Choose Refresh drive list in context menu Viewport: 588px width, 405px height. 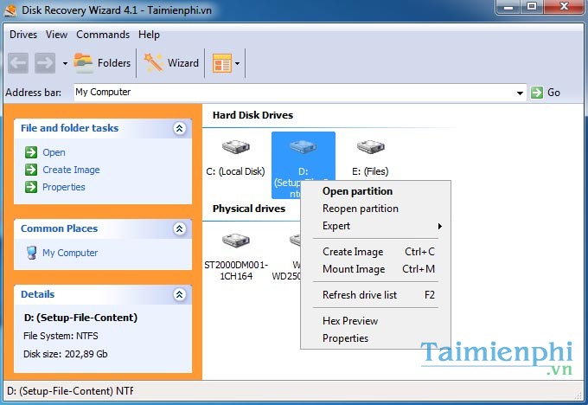pos(376,295)
